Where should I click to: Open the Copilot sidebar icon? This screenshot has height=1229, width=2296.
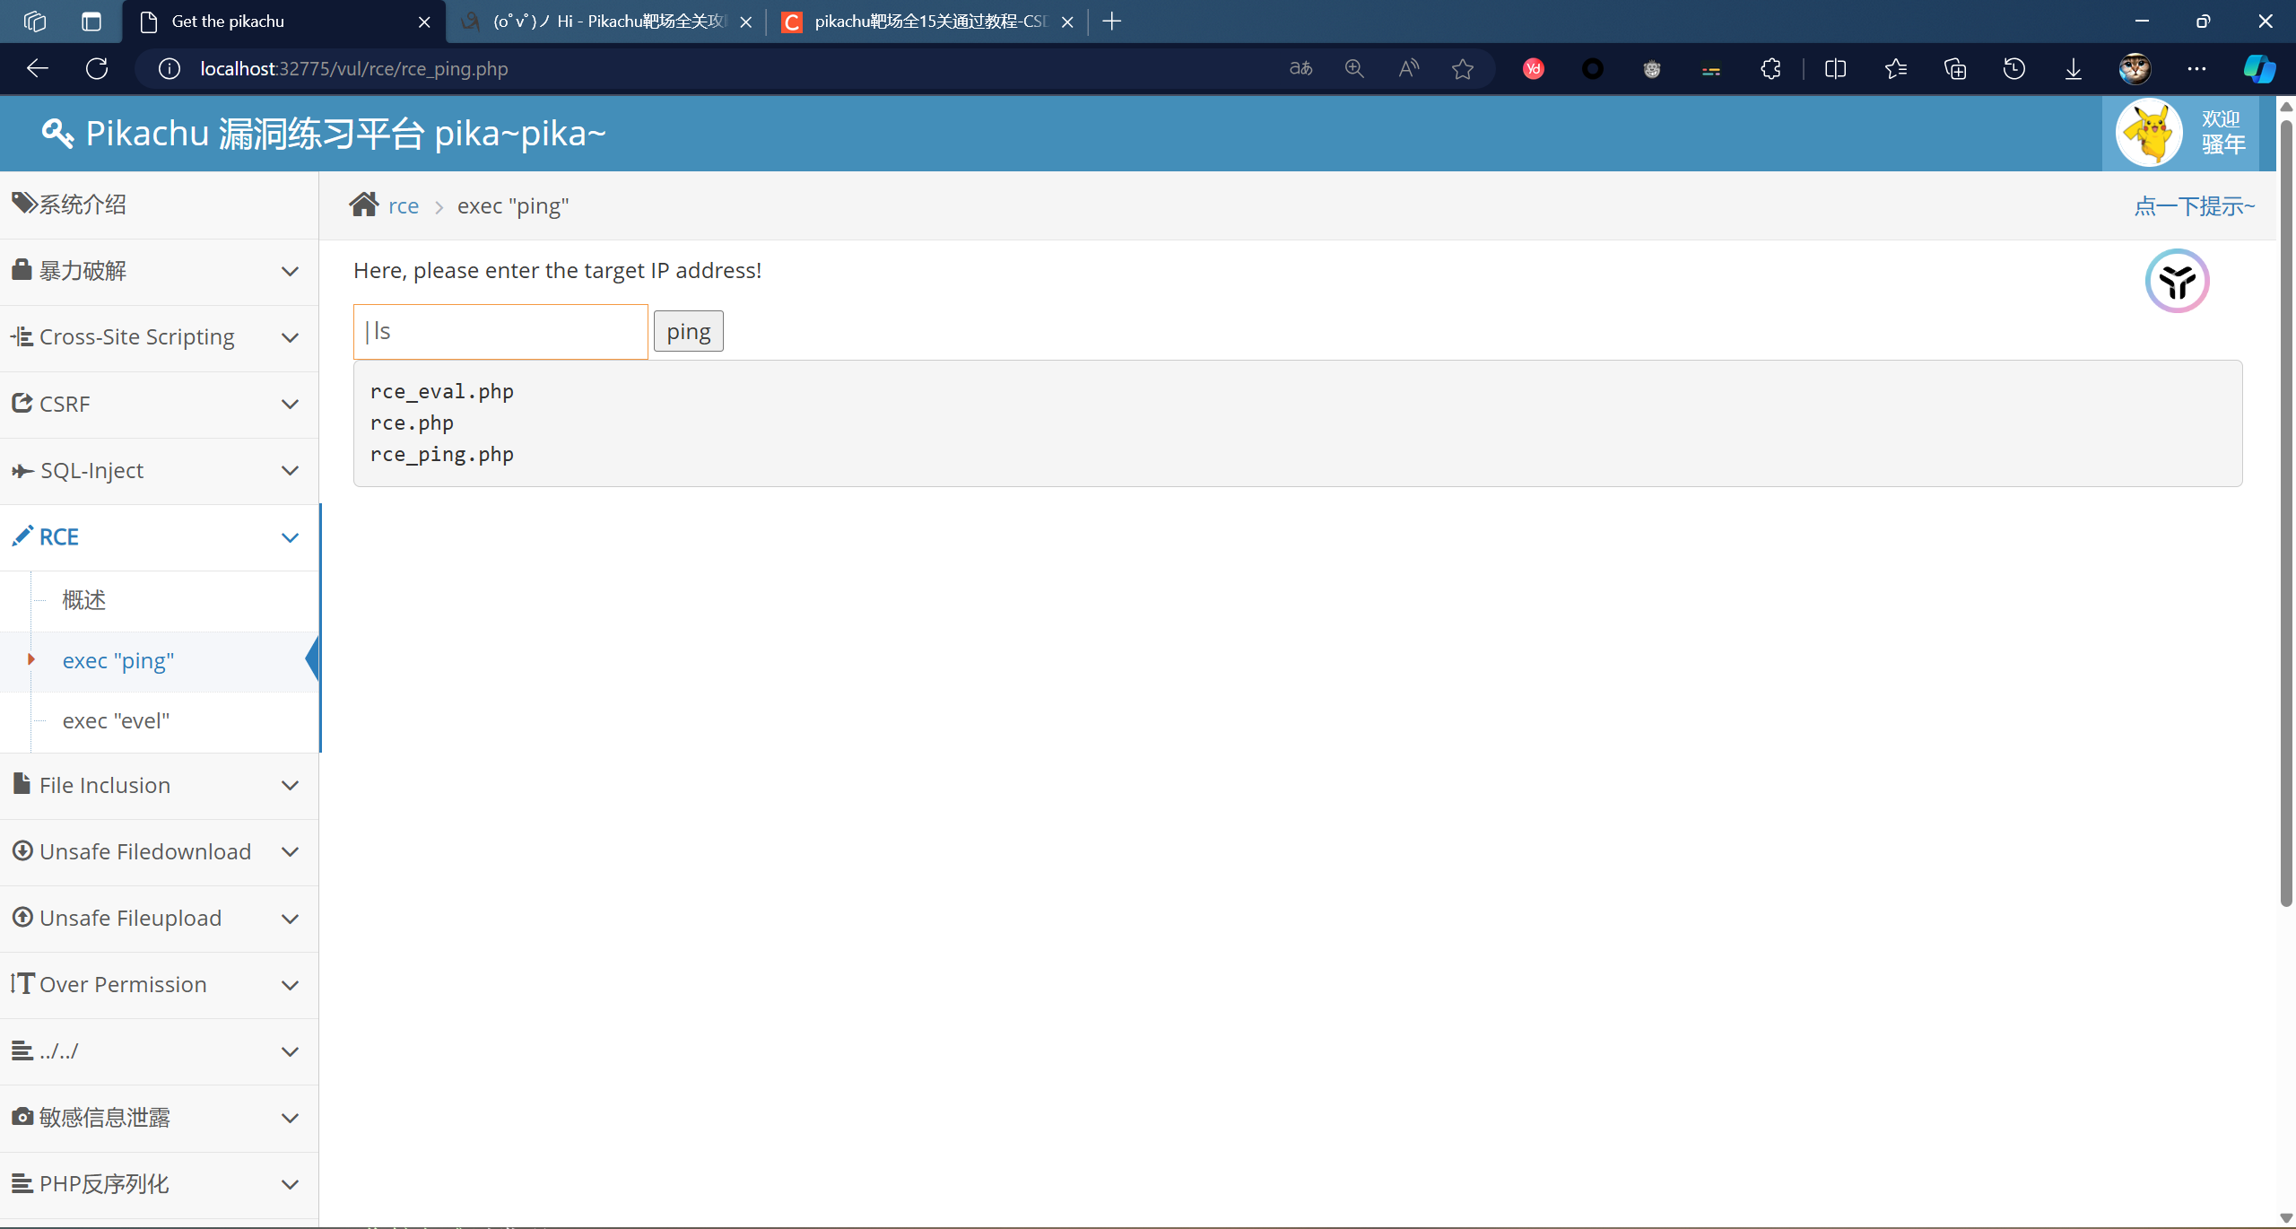(2258, 69)
